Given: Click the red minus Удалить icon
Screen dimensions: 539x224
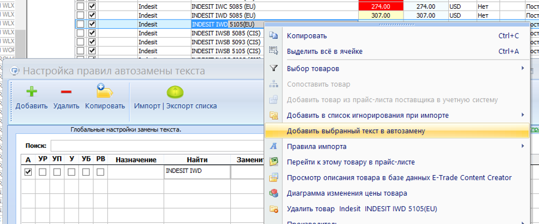Looking at the screenshot, I should click(x=66, y=92).
